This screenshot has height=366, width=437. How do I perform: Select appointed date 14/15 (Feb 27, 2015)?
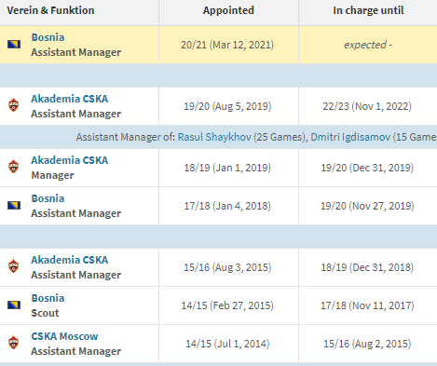point(227,305)
